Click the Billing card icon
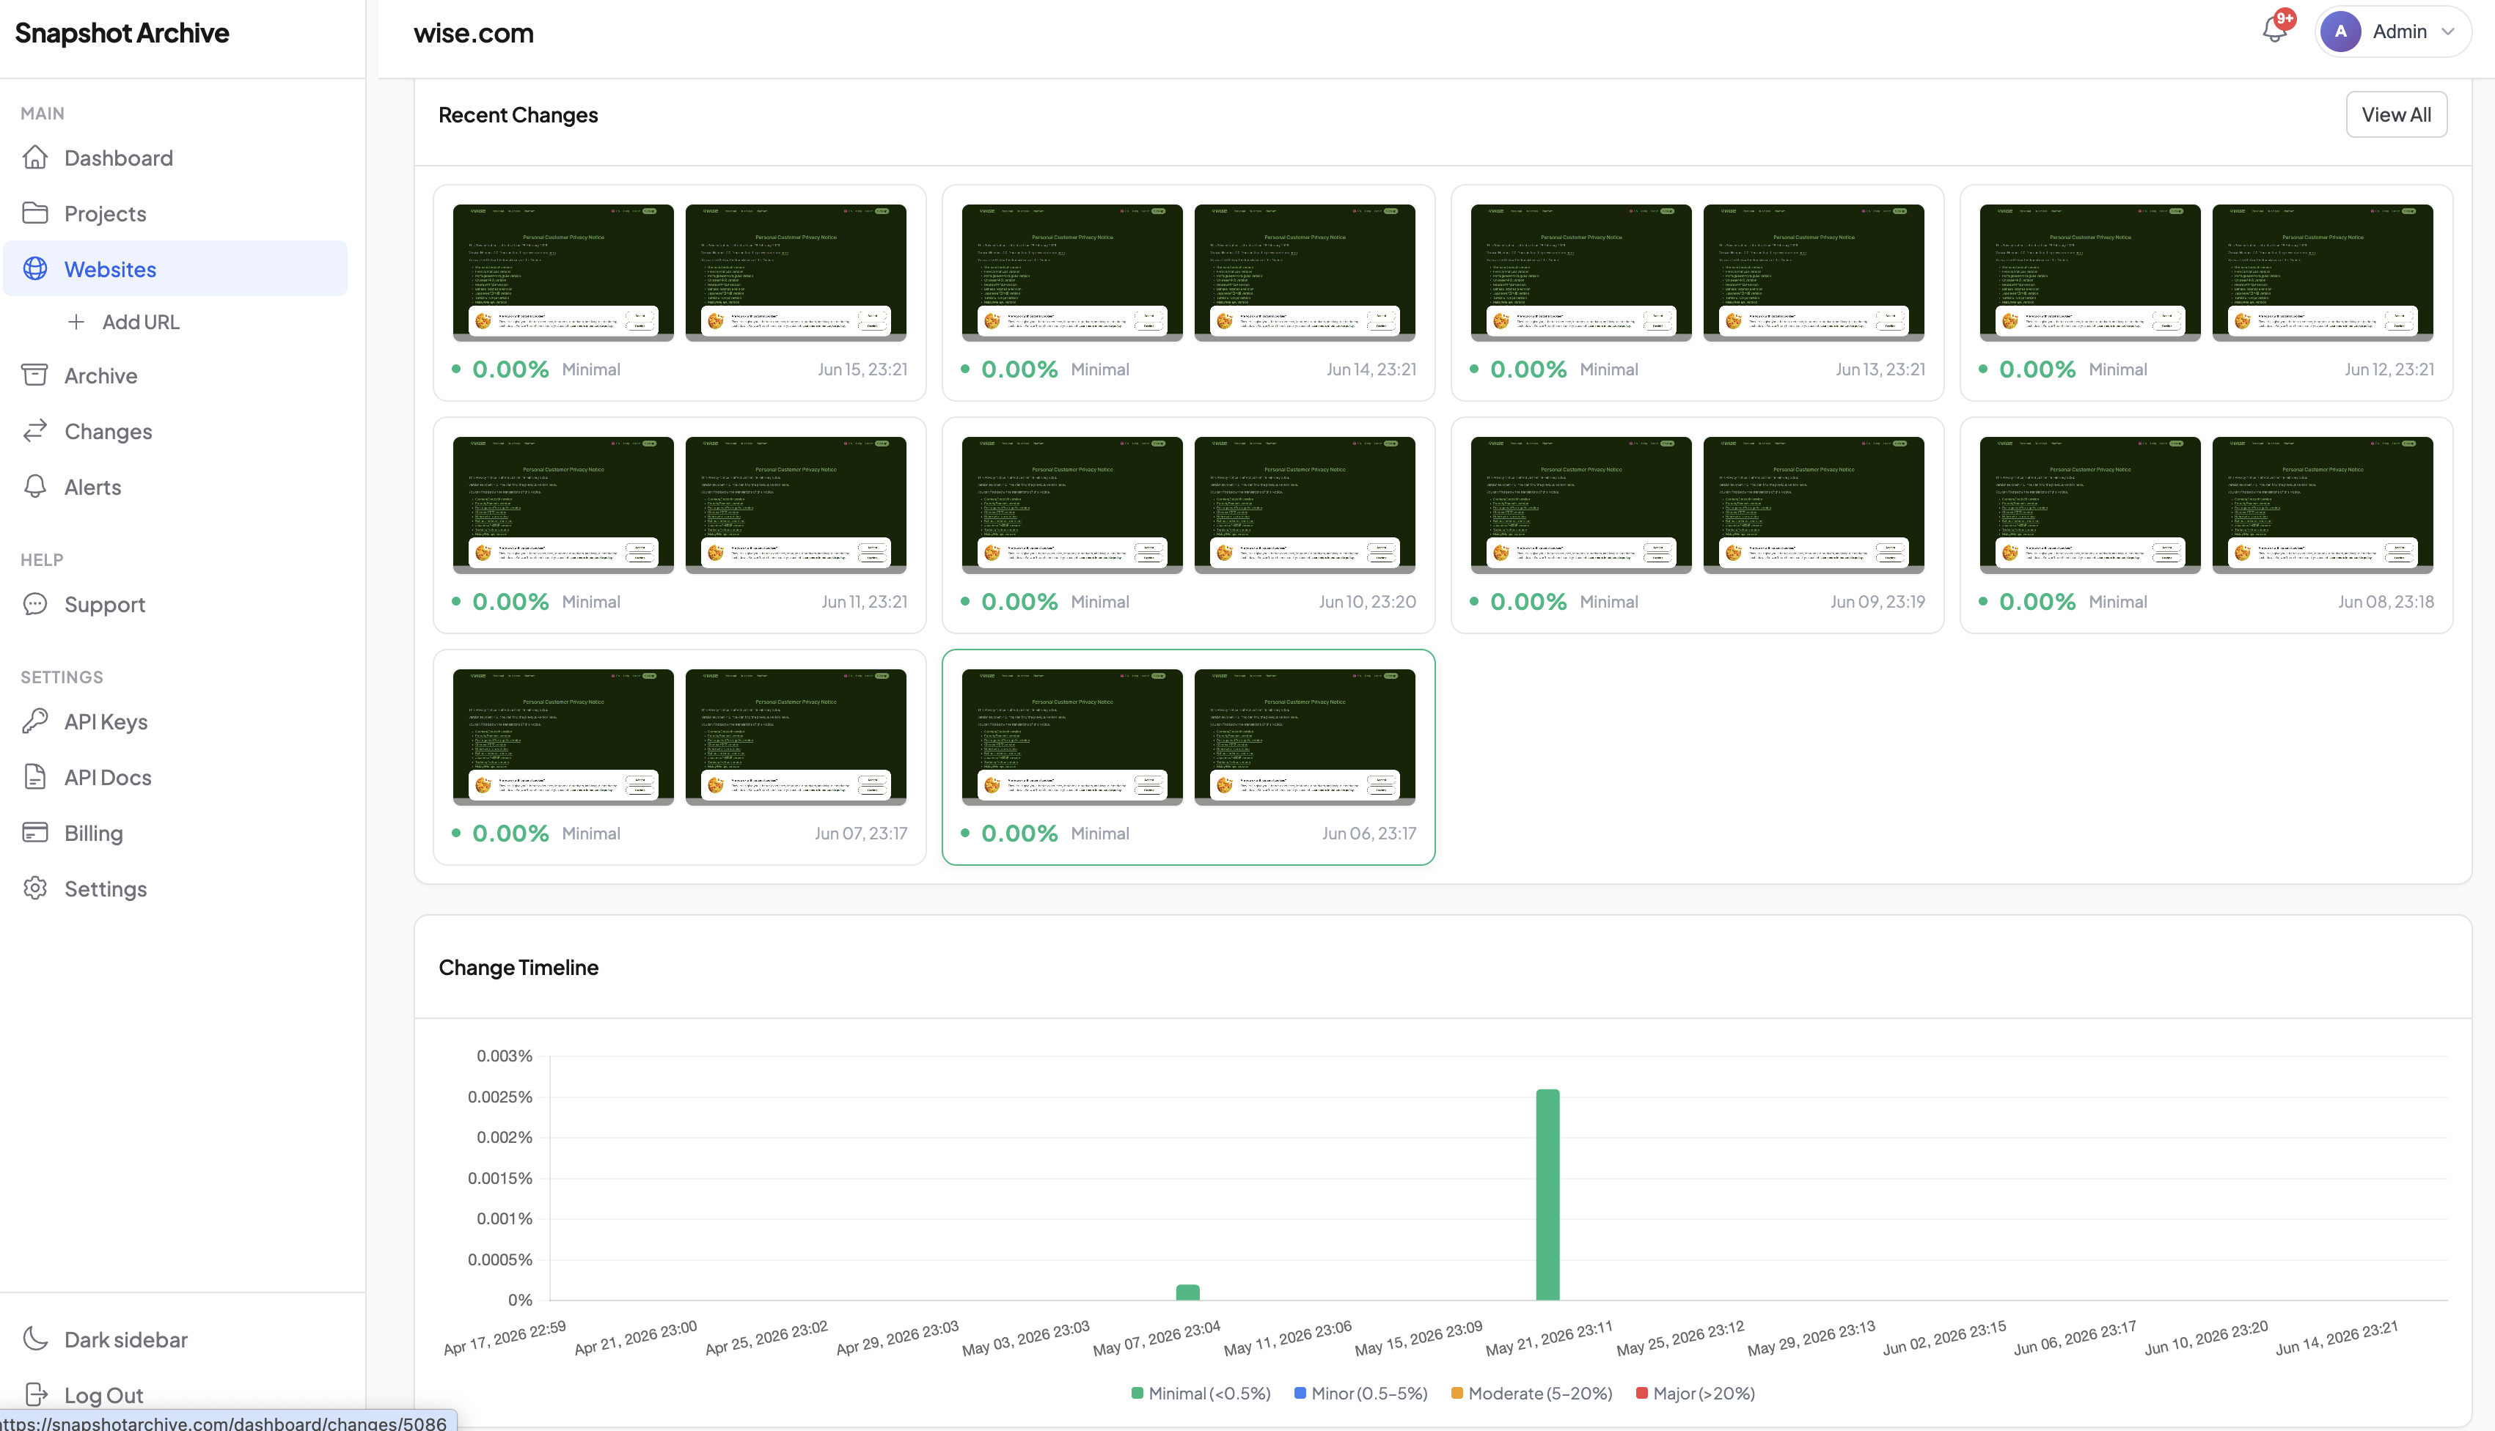 coord(35,833)
